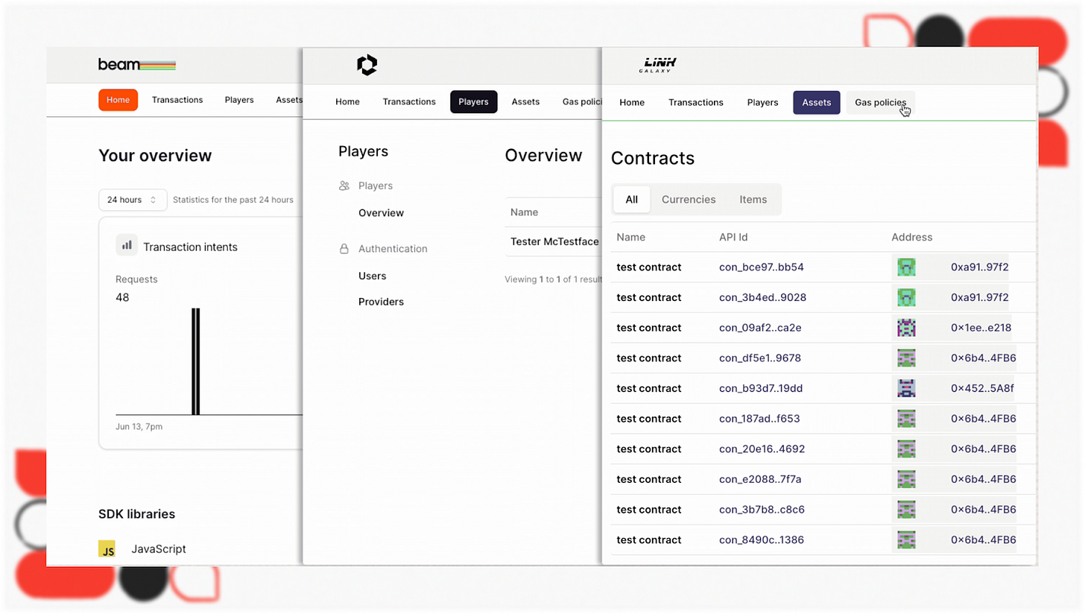The height and width of the screenshot is (614, 1085).
Task: Click API id con_3b7b8..c8c6
Action: pyautogui.click(x=762, y=510)
